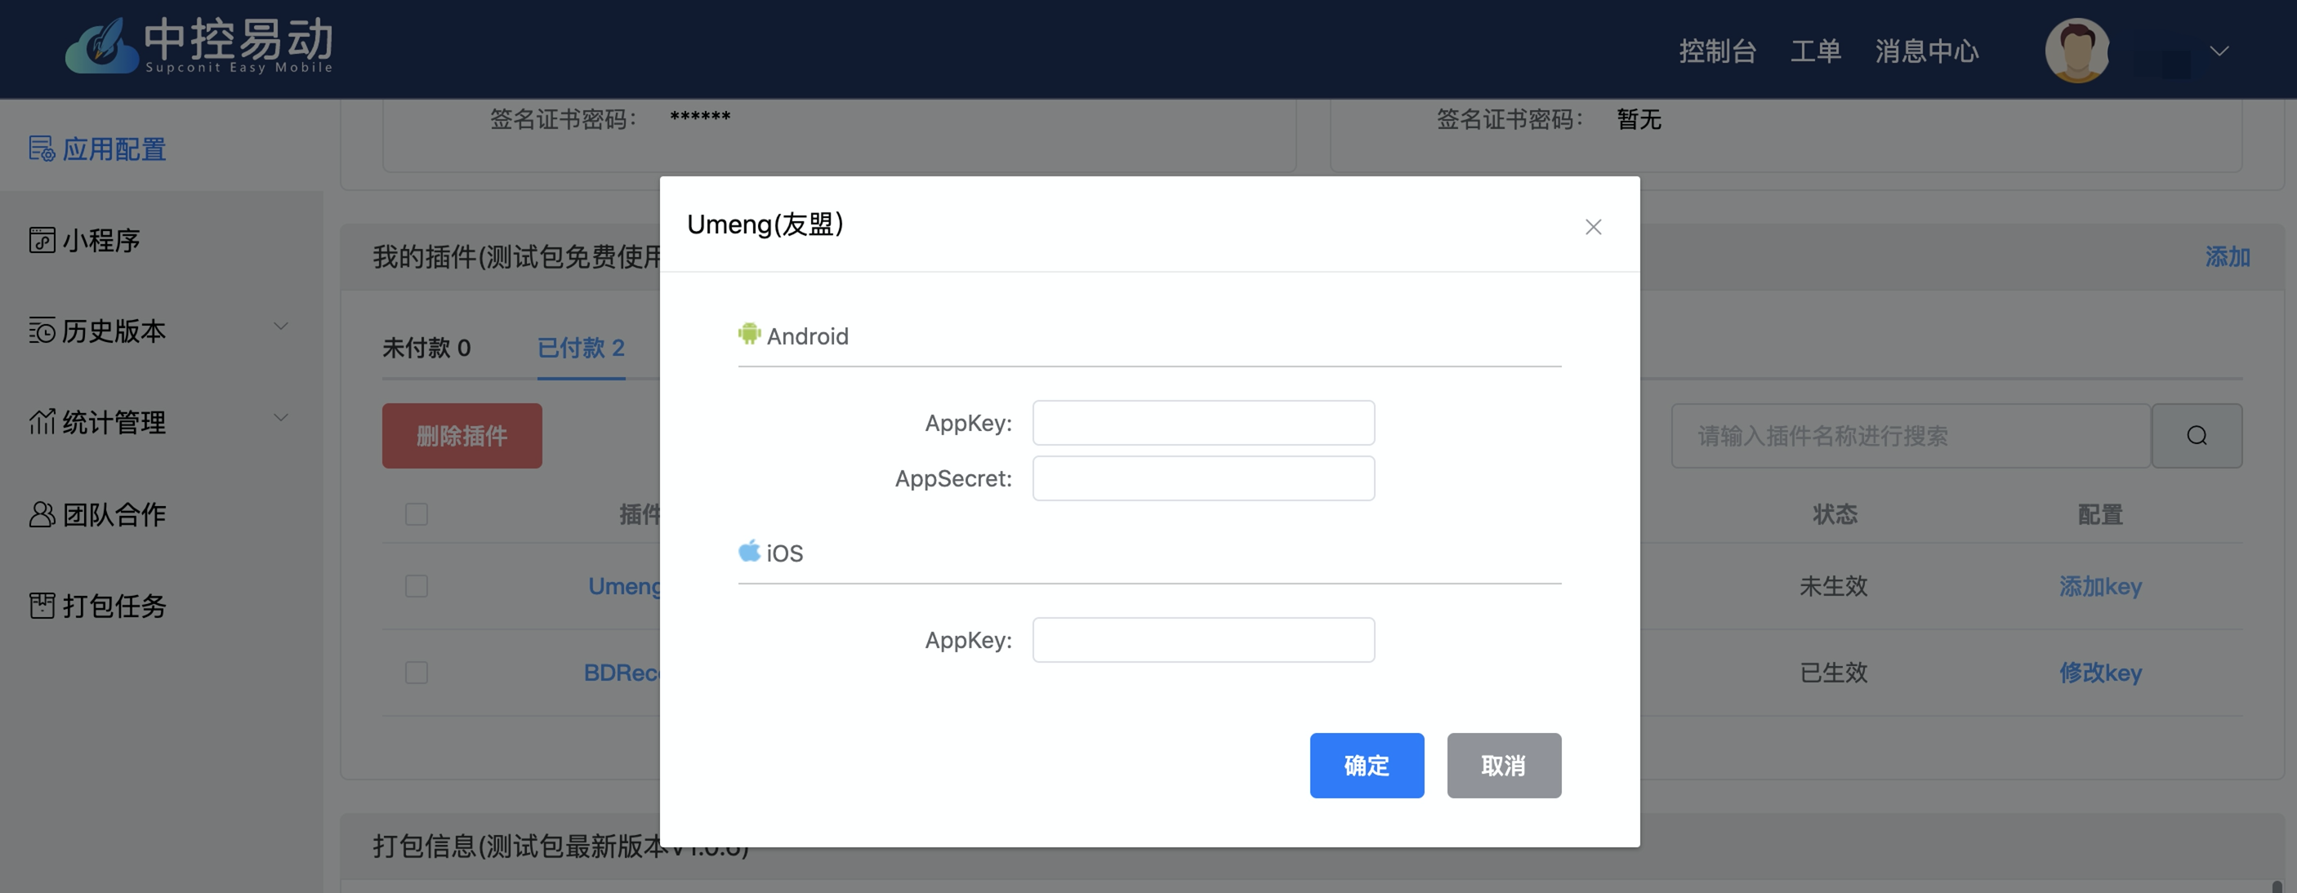Switch to the 未付款 0 tab
Screen dimensions: 2297x893
tap(426, 348)
